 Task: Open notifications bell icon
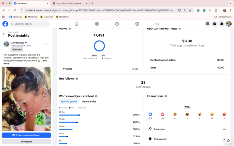point(222,24)
